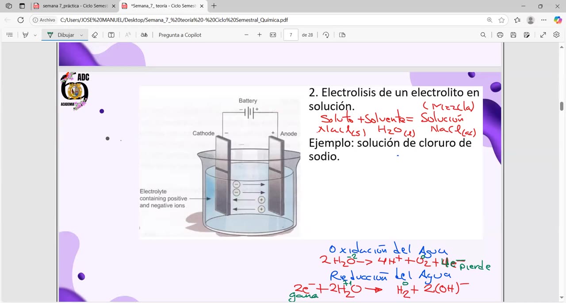Select the Semana_7_ teoría tab
This screenshot has height=303, width=566.
[x=163, y=6]
